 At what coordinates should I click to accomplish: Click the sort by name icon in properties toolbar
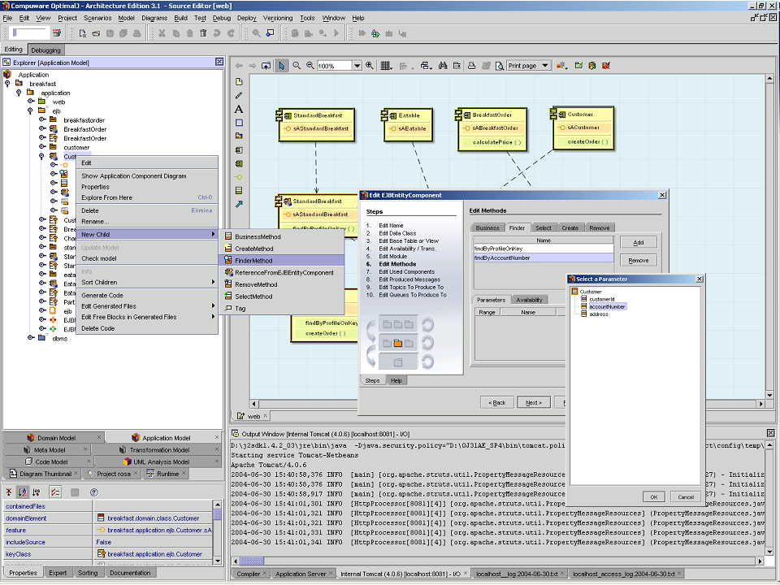(x=23, y=492)
